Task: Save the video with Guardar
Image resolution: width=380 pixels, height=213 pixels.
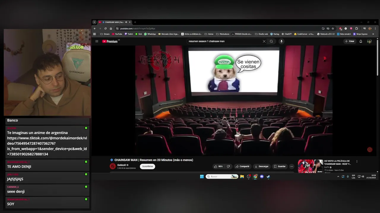Action: [280, 166]
